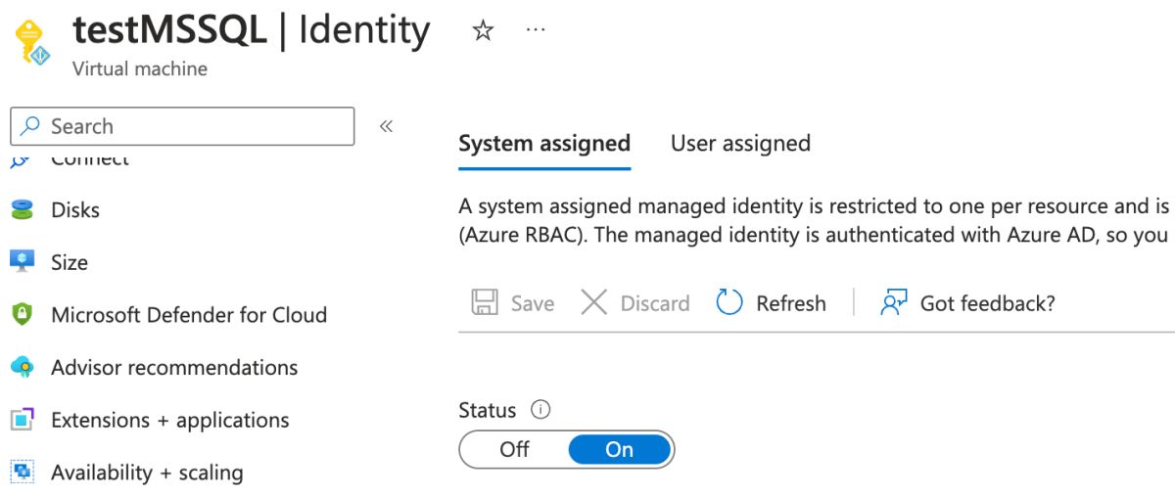This screenshot has height=497, width=1175.
Task: Favorite this page with the star icon
Action: point(483,31)
